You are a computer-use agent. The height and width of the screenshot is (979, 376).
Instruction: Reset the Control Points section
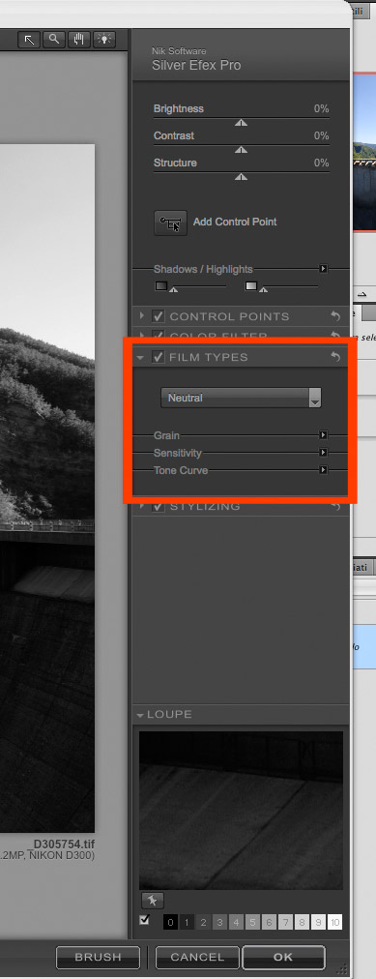coord(335,316)
